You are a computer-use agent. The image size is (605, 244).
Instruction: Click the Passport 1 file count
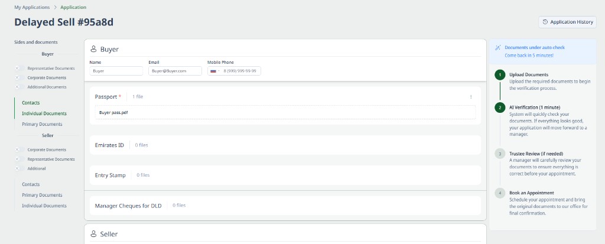coord(138,97)
